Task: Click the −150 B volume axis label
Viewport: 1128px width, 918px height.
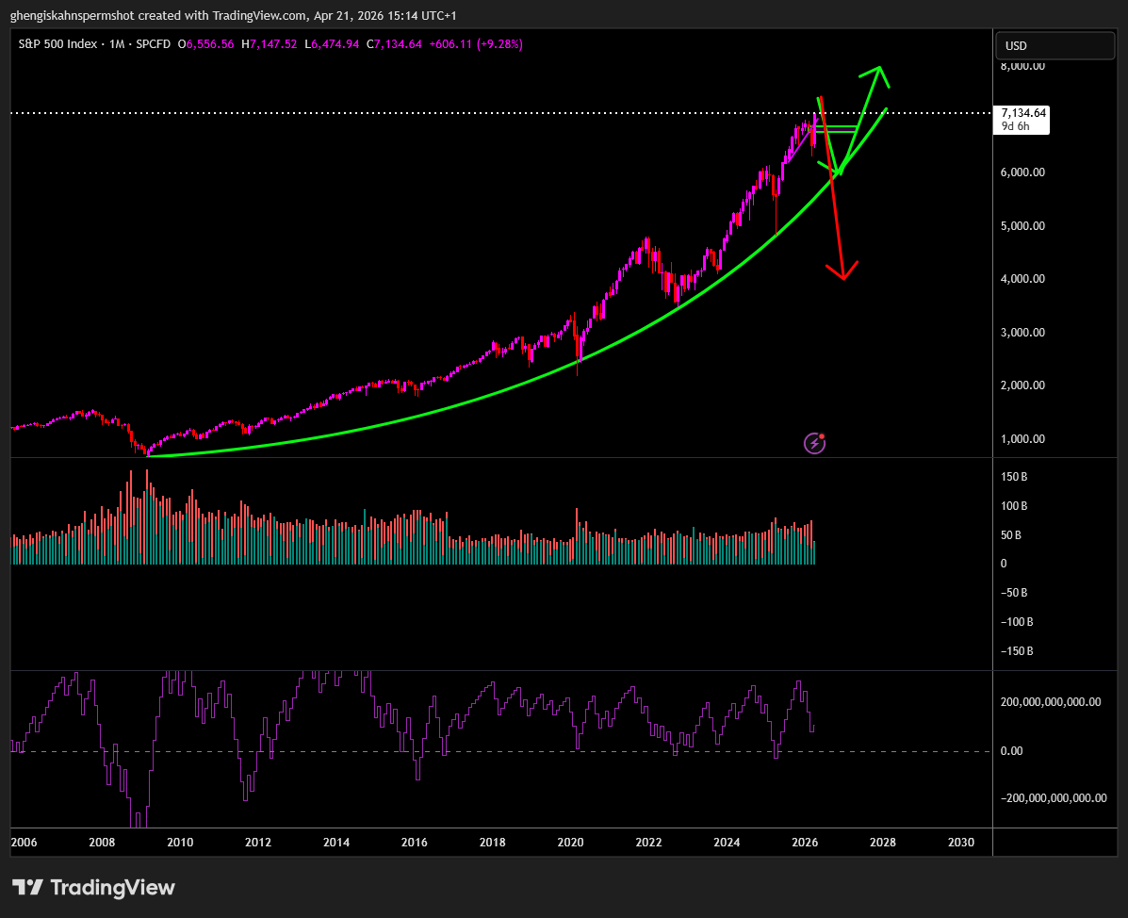Action: pos(1017,651)
